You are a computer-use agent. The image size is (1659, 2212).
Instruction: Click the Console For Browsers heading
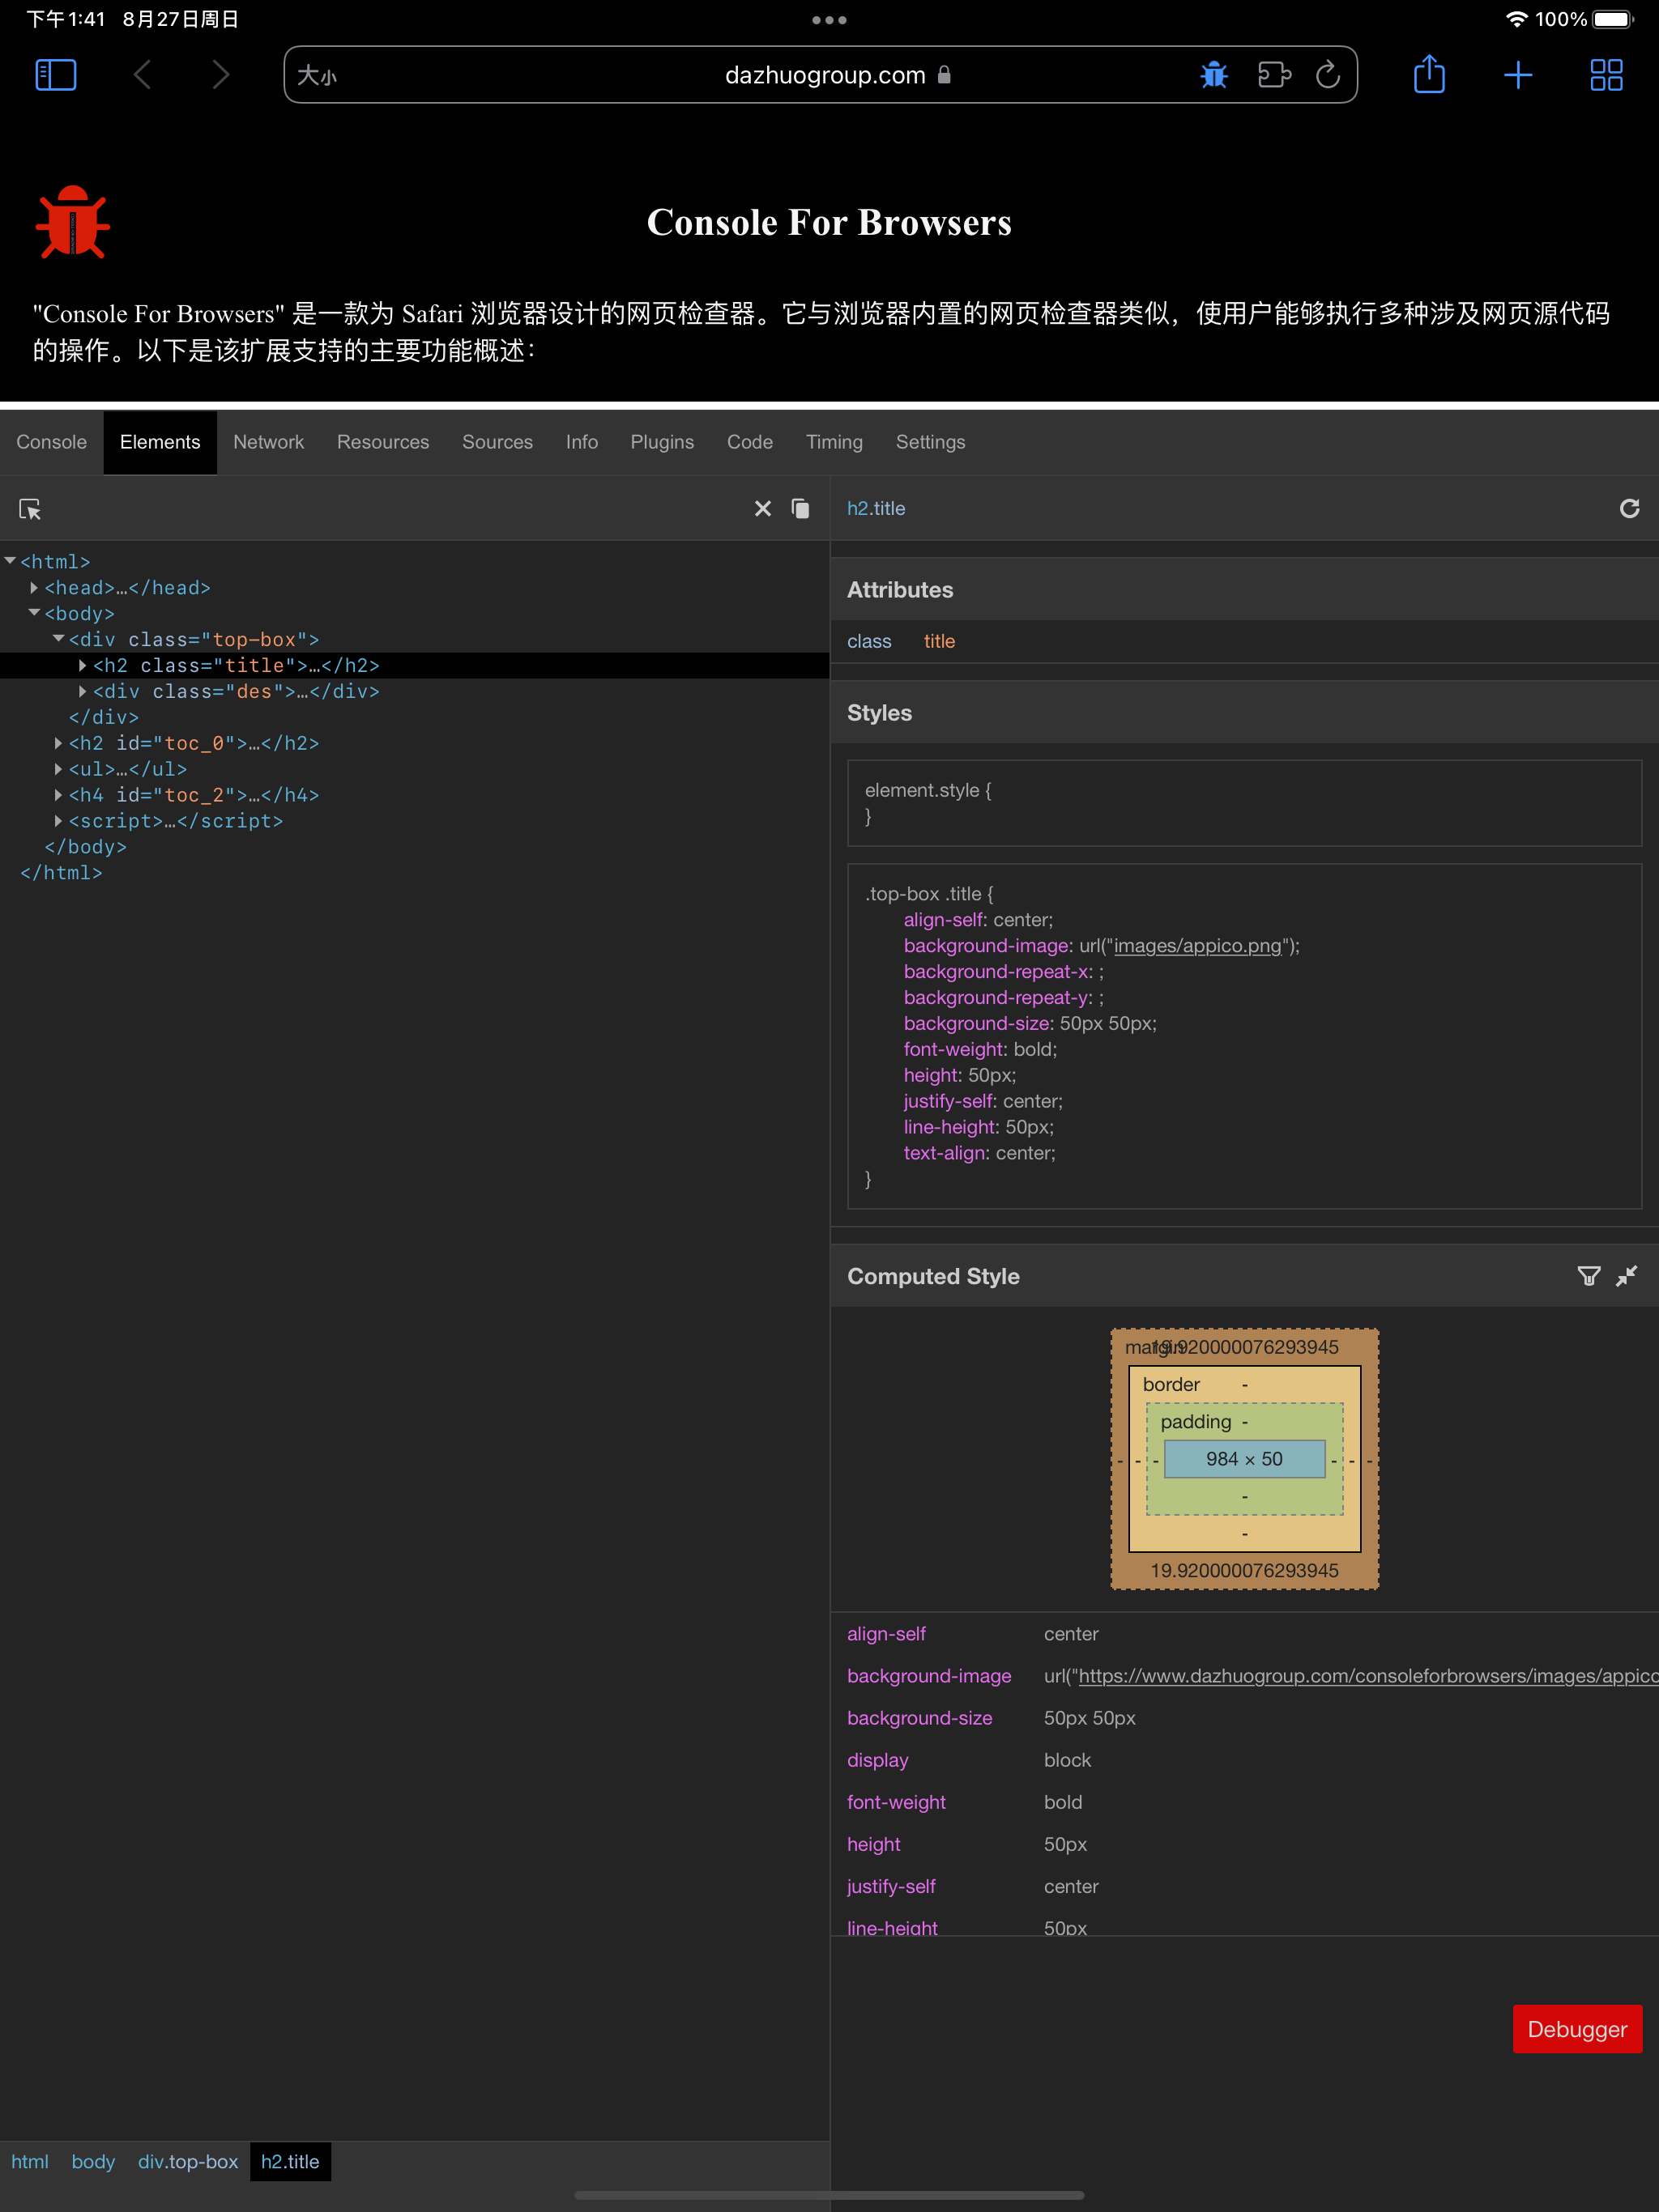point(829,222)
